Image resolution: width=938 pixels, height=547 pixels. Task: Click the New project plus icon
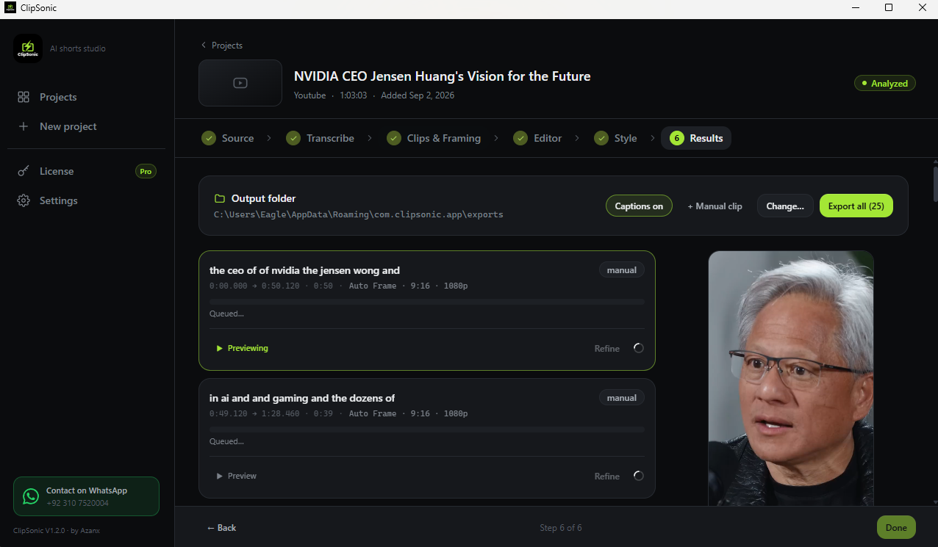pos(24,126)
